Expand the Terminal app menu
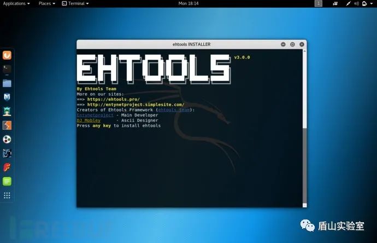The width and height of the screenshot is (377, 243). (75, 3)
